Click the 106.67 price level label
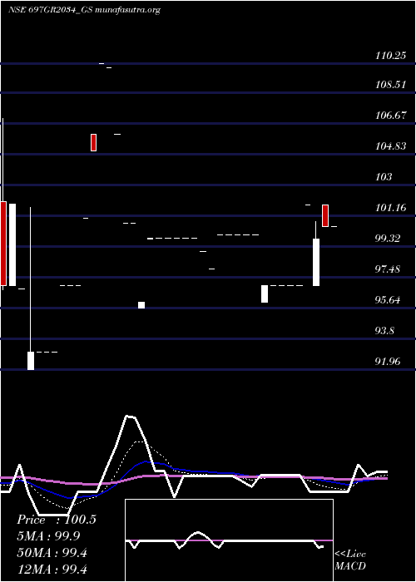The width and height of the screenshot is (416, 582). click(x=390, y=116)
